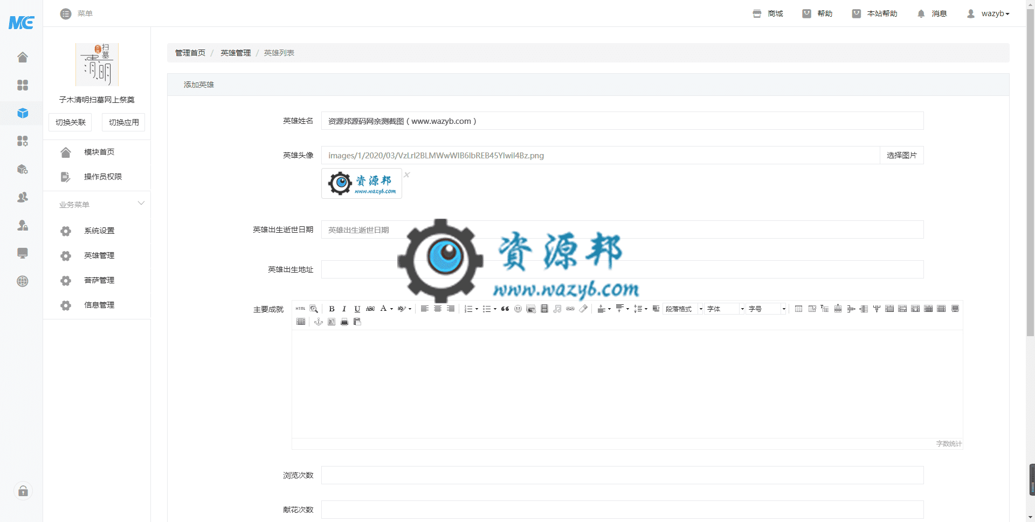1035x522 pixels.
Task: Click the blue cube icon in left rail
Action: click(x=22, y=113)
